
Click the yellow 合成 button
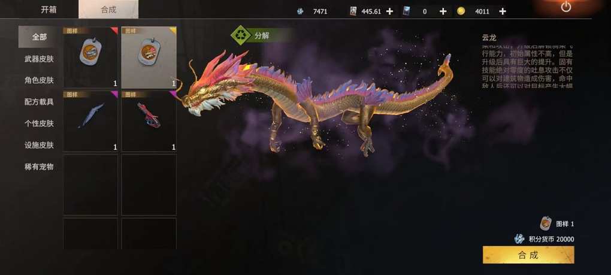click(528, 255)
